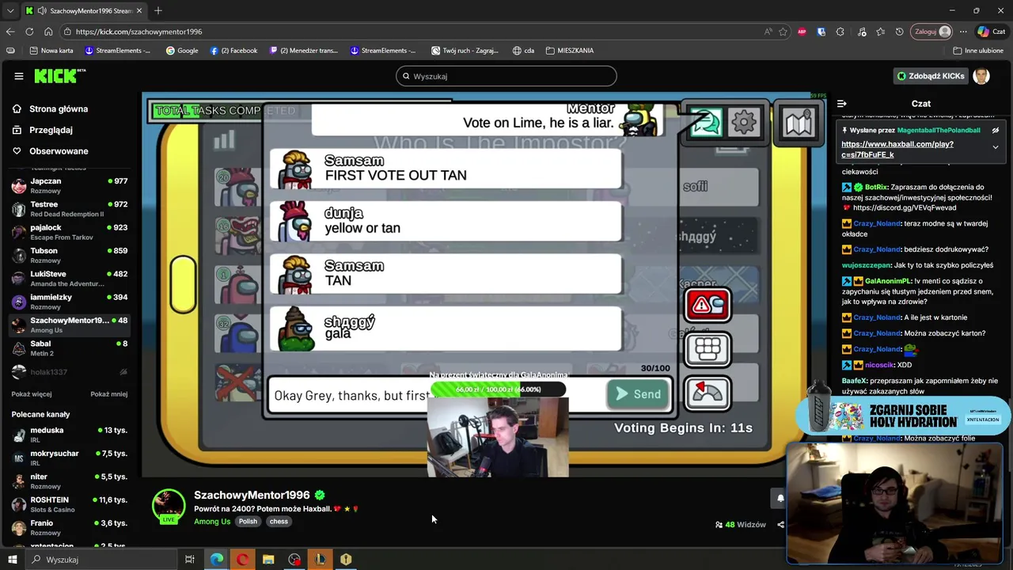This screenshot has width=1013, height=570.
Task: Open recommended channel ROSHTEIN
Action: click(70, 504)
